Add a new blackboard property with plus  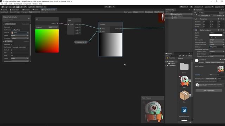pos(29,18)
